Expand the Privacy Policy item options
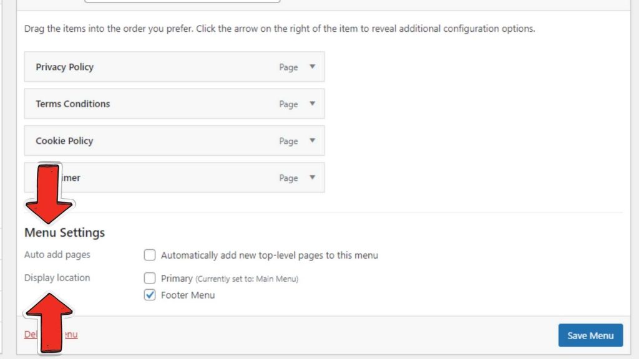Screen dimensions: 639x359 313,67
